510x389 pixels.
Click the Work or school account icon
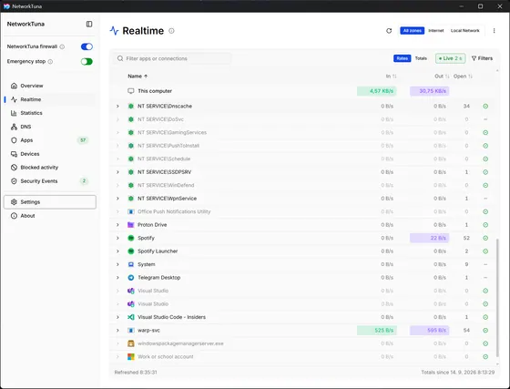131,356
